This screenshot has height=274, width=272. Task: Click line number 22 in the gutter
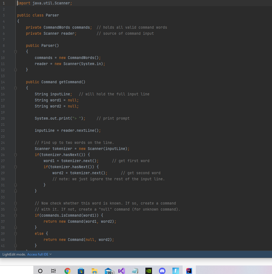point(3,130)
